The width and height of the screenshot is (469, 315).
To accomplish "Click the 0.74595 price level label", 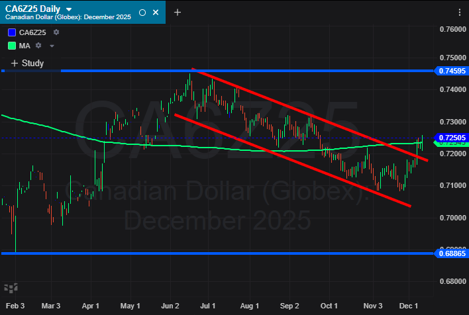I will (452, 71).
